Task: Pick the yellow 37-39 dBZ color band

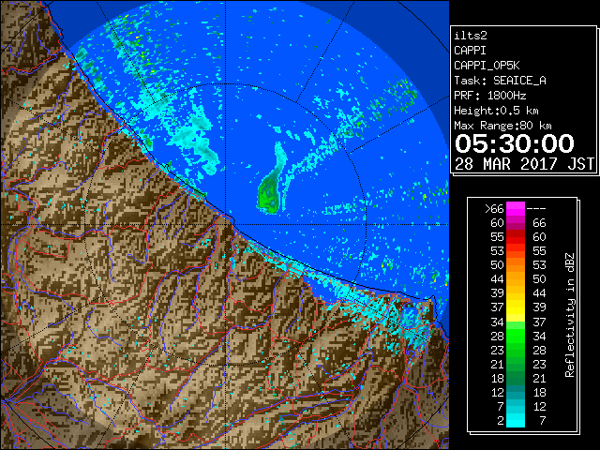Action: pyautogui.click(x=516, y=307)
